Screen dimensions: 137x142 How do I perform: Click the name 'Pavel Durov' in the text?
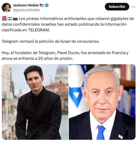coord(69,53)
